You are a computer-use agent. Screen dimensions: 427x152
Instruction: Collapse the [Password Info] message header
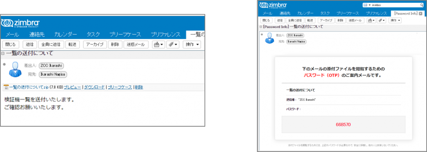point(261,27)
